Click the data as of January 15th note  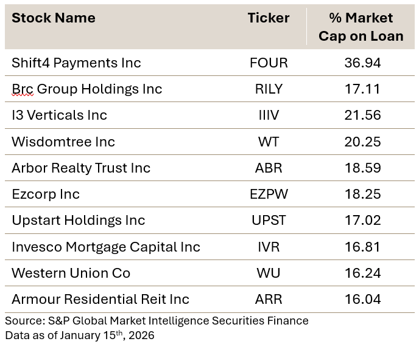(x=80, y=335)
